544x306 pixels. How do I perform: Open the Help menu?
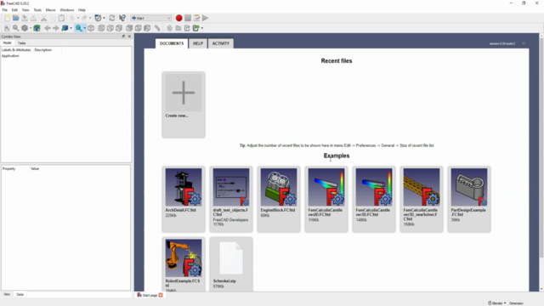pyautogui.click(x=82, y=10)
